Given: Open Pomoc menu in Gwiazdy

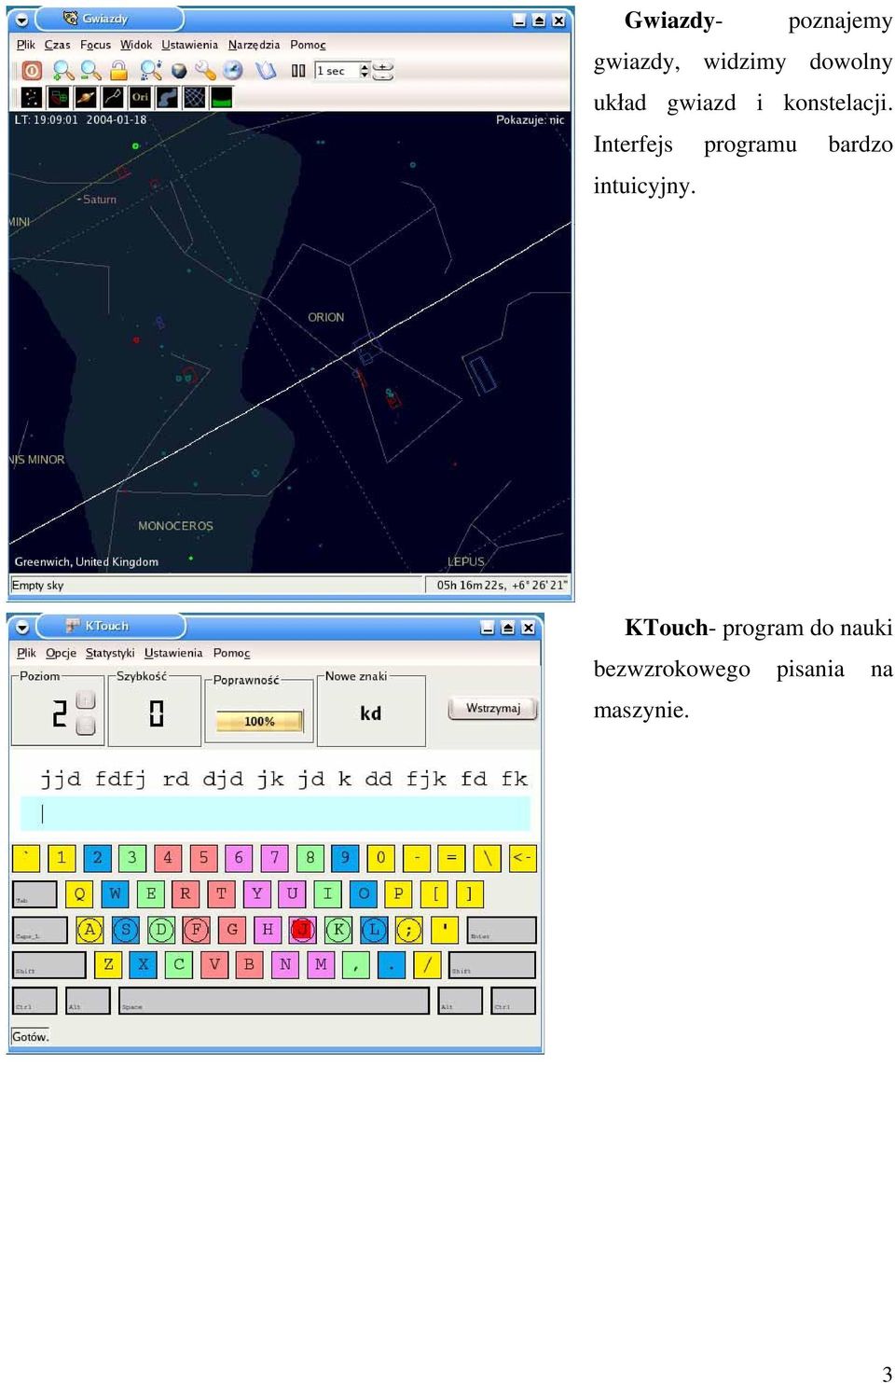Looking at the screenshot, I should [308, 45].
